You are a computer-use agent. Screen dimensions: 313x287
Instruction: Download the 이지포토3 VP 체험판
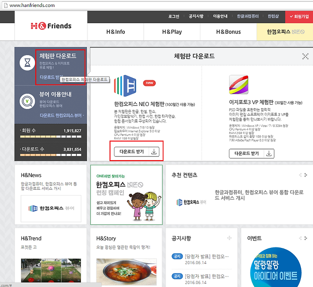[252, 153]
